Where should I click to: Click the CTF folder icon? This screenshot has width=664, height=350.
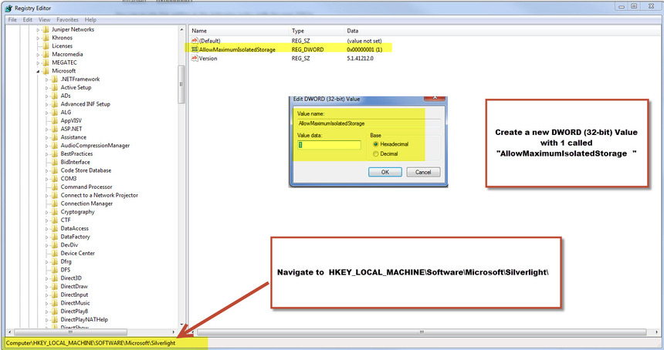point(55,220)
